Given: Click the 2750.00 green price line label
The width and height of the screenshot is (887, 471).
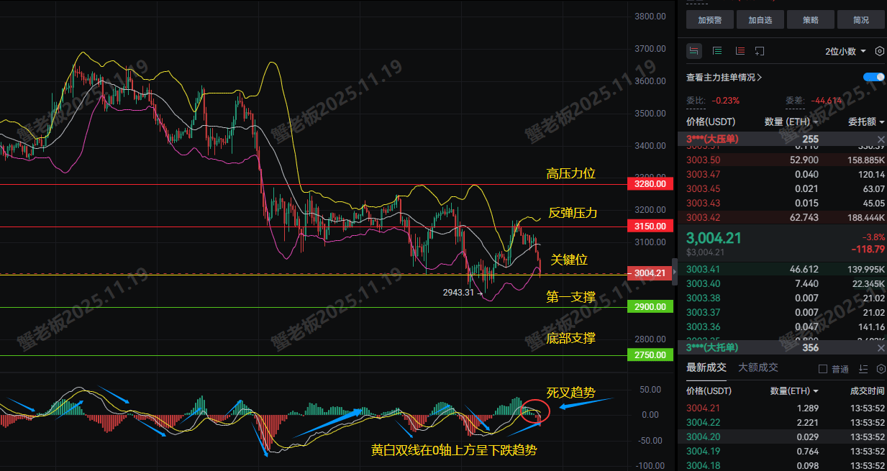Looking at the screenshot, I should click(x=650, y=355).
